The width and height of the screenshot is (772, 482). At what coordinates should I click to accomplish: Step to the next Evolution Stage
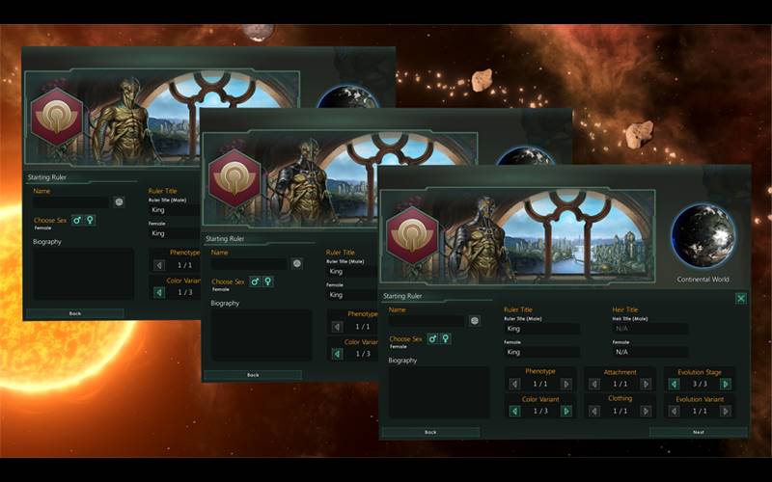pyautogui.click(x=726, y=384)
